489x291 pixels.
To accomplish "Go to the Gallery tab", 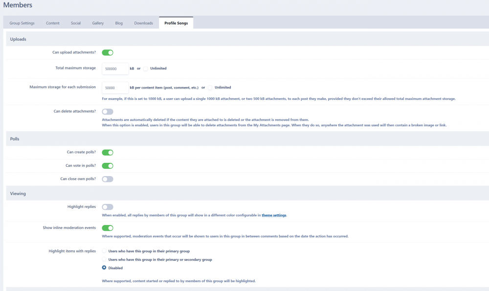I will pos(98,23).
